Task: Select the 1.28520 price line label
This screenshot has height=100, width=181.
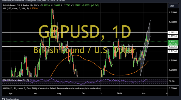Action: (173, 36)
